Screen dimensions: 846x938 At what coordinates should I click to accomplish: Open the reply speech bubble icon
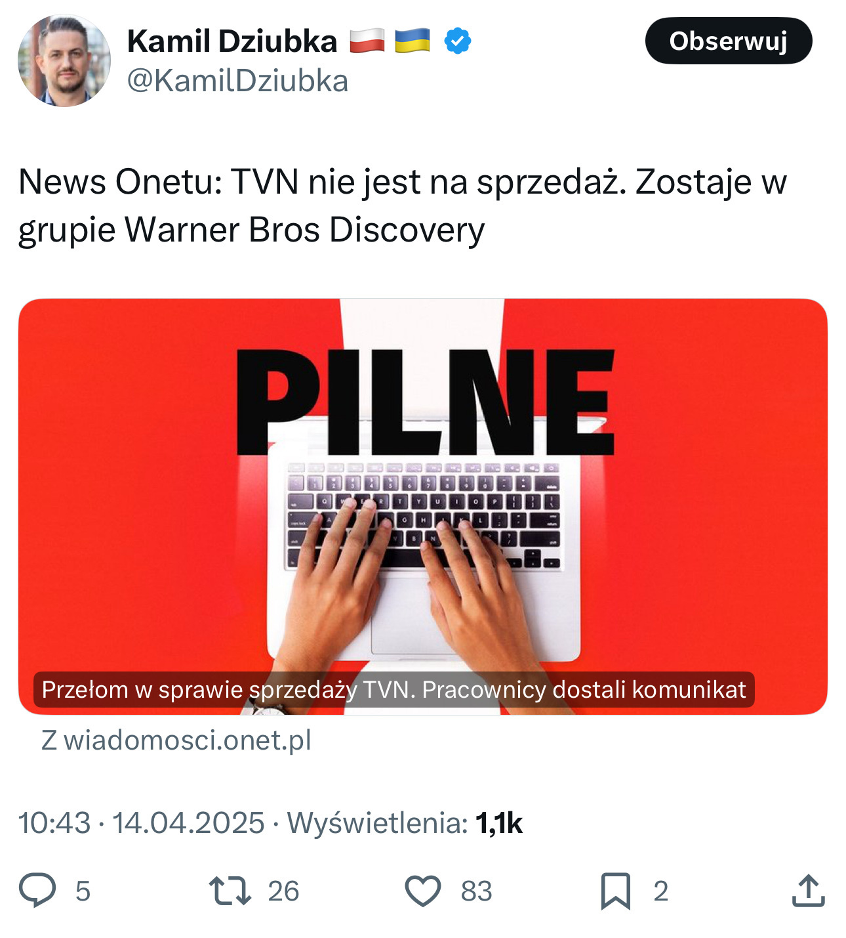point(37,890)
